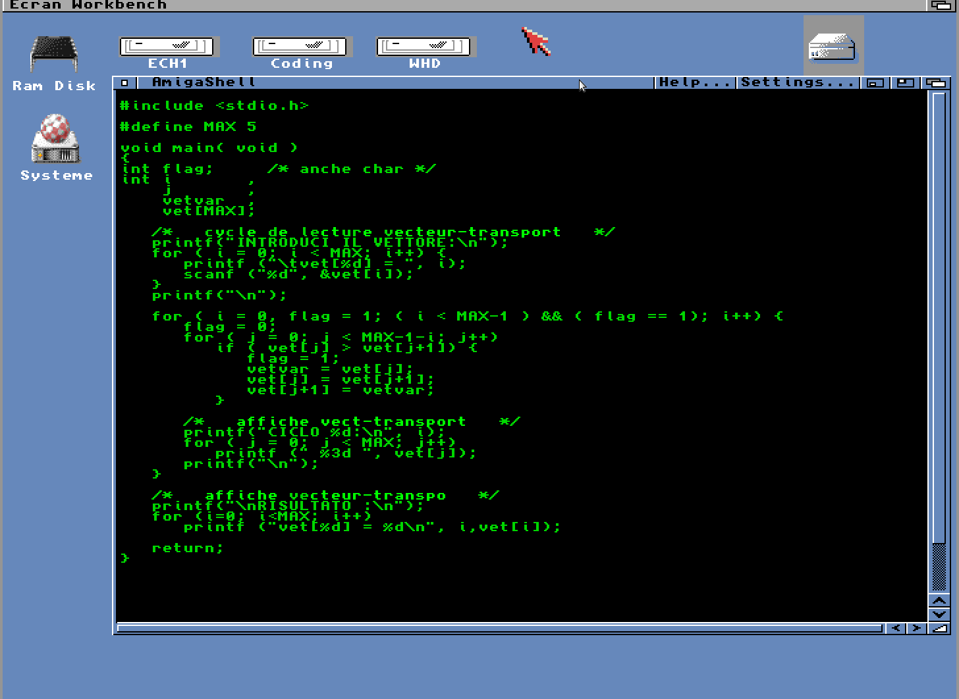Click the AmigaShell title bar
Screen dimensions: 959x699
[395, 82]
